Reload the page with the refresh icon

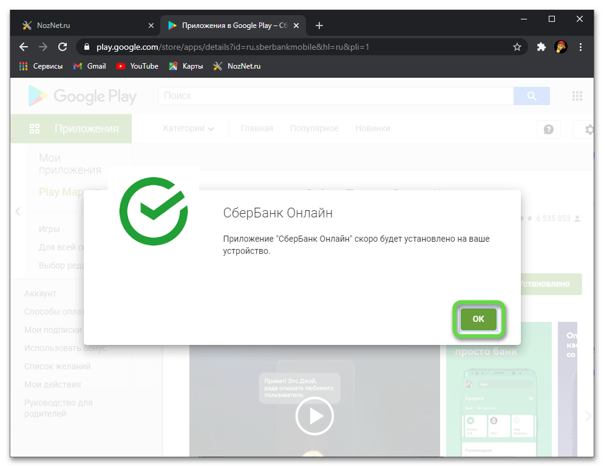(63, 47)
